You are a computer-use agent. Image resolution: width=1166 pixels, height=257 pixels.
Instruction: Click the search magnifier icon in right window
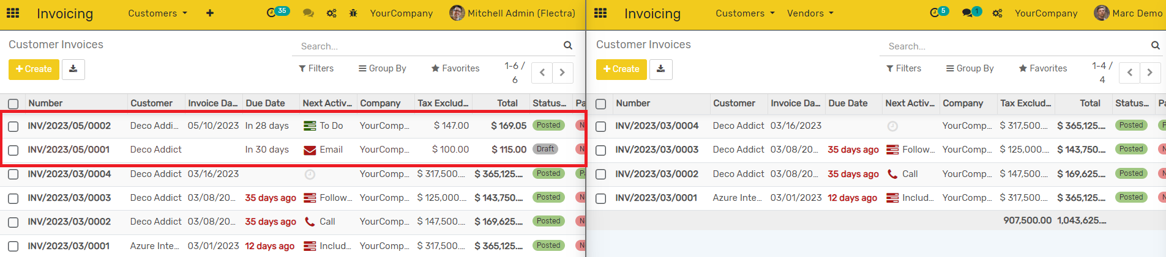(1155, 45)
